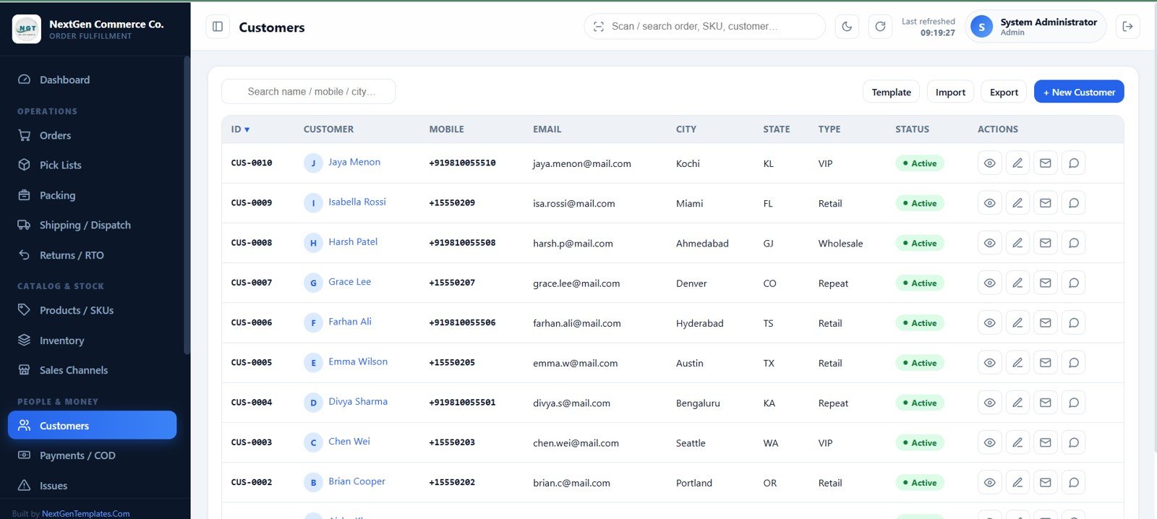Click the scan barcode icon in search
This screenshot has width=1157, height=519.
click(599, 27)
